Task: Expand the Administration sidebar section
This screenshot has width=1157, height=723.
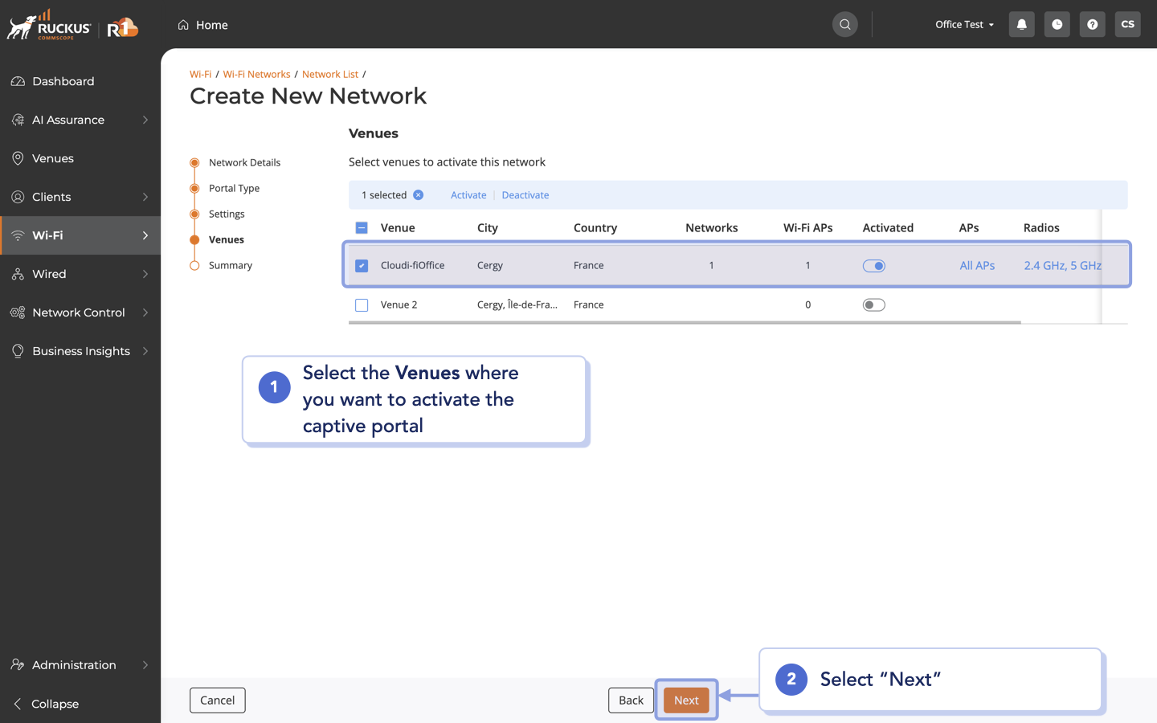Action: pos(73,665)
